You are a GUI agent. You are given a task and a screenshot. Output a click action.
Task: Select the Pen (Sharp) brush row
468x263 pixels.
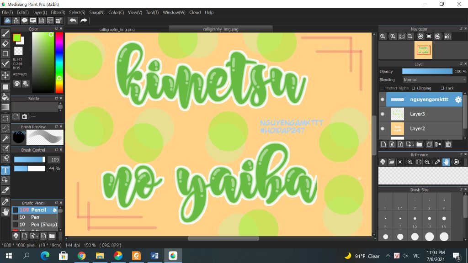tap(35, 225)
